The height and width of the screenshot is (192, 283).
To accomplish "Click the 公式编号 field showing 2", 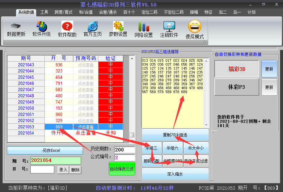I will tap(125, 158).
